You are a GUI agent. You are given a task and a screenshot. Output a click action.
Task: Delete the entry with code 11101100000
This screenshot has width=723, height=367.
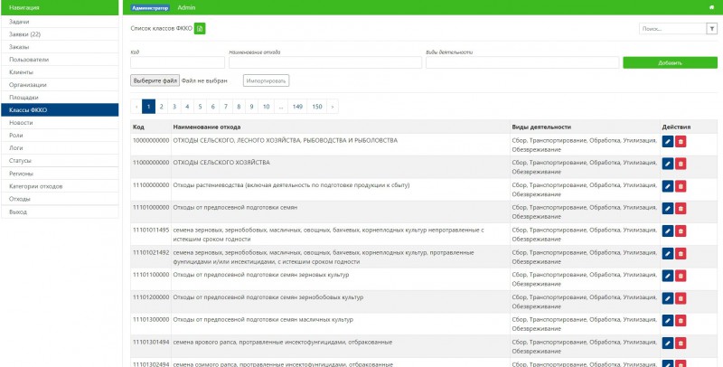pyautogui.click(x=681, y=276)
